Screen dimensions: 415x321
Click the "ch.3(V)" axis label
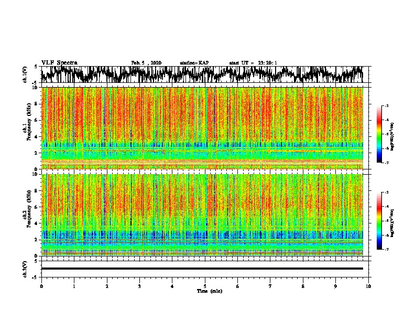25,270
